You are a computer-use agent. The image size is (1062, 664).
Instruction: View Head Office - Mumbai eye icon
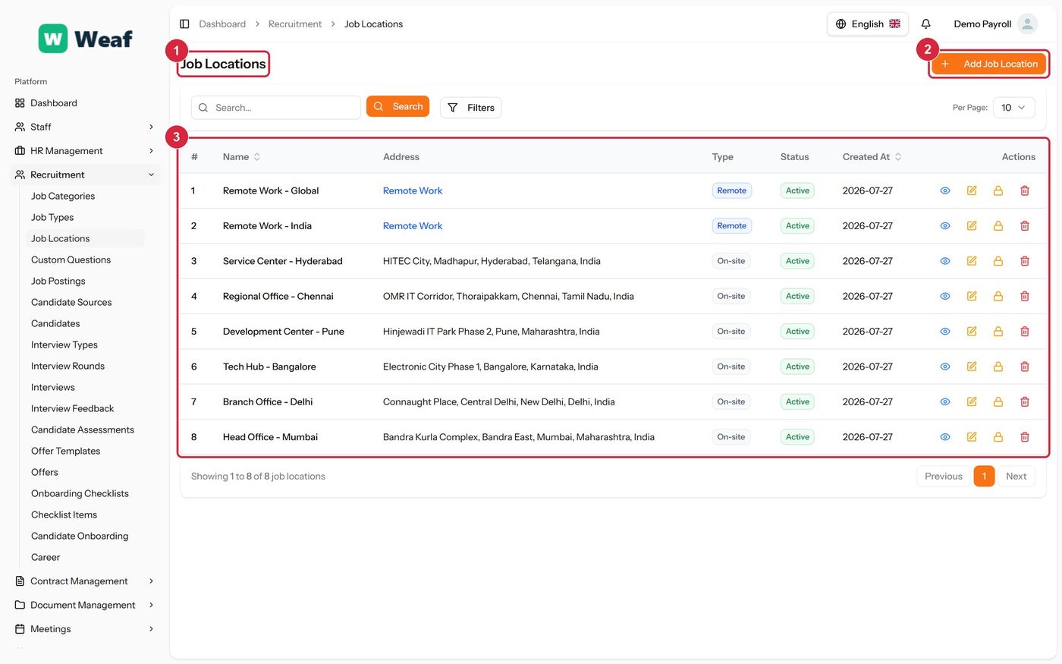(945, 437)
